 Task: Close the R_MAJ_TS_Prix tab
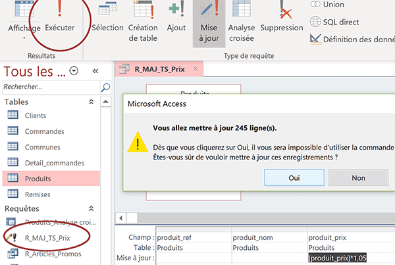tap(196, 69)
